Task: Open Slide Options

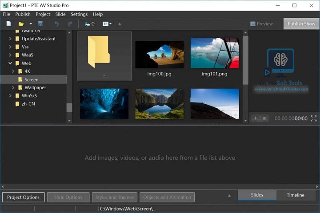Action: coord(68,197)
